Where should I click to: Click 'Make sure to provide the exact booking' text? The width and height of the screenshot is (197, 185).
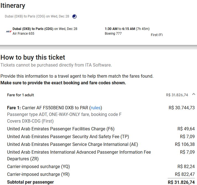[63, 83]
